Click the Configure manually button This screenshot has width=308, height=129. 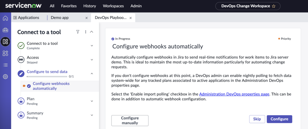(x=130, y=121)
